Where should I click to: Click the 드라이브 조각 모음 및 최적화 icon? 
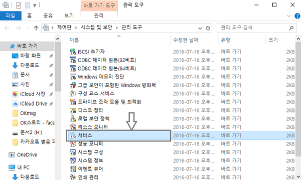pyautogui.click(x=73, y=102)
